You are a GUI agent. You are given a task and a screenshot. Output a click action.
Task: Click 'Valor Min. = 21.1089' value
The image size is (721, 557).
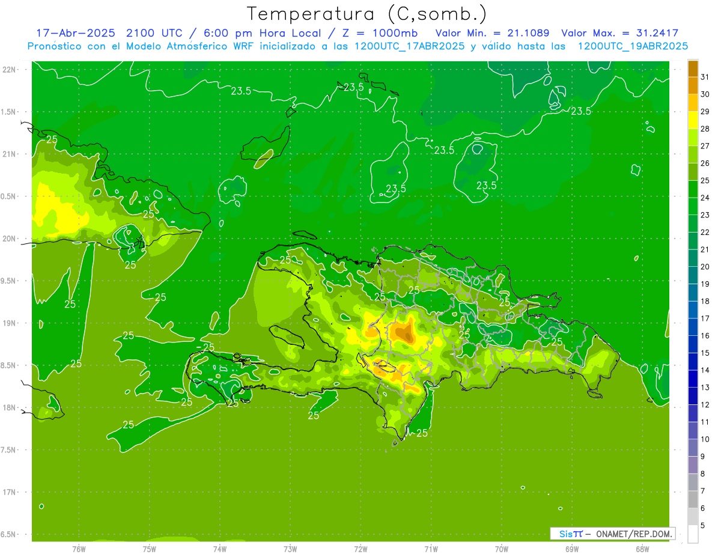[x=492, y=33]
